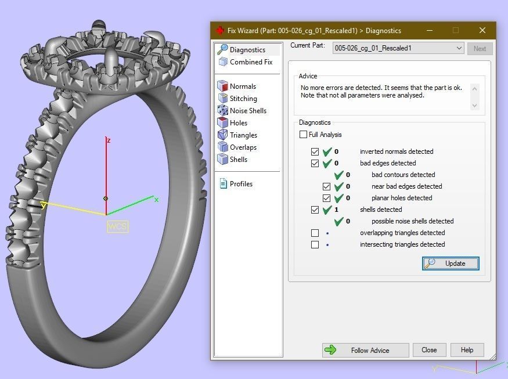The height and width of the screenshot is (379, 508).
Task: Go to the Stitching page
Action: 243,98
